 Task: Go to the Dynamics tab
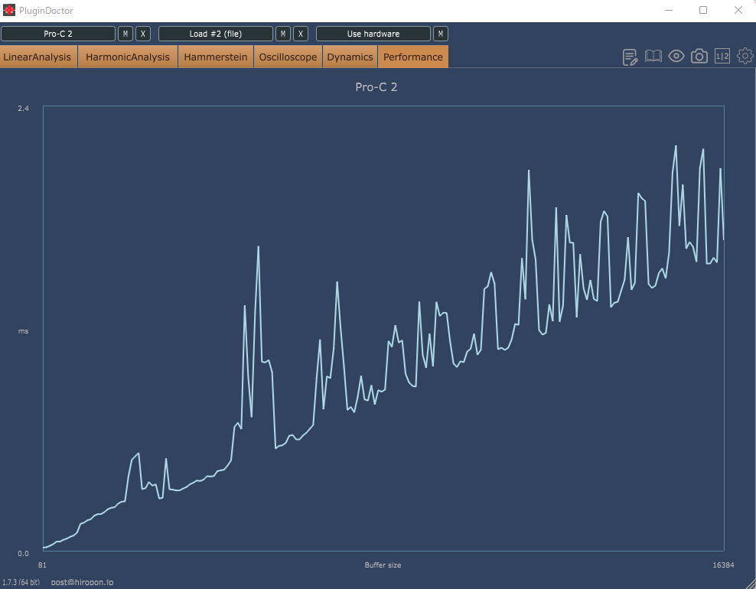point(350,57)
